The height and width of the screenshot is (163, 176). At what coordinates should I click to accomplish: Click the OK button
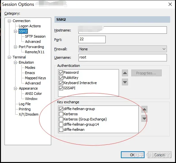pyautogui.click(x=133, y=155)
